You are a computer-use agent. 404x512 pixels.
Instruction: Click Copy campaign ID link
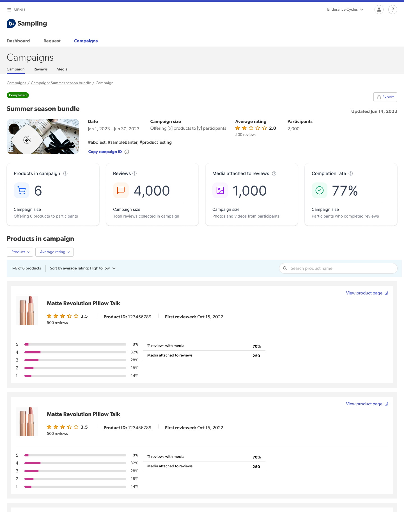tap(105, 152)
